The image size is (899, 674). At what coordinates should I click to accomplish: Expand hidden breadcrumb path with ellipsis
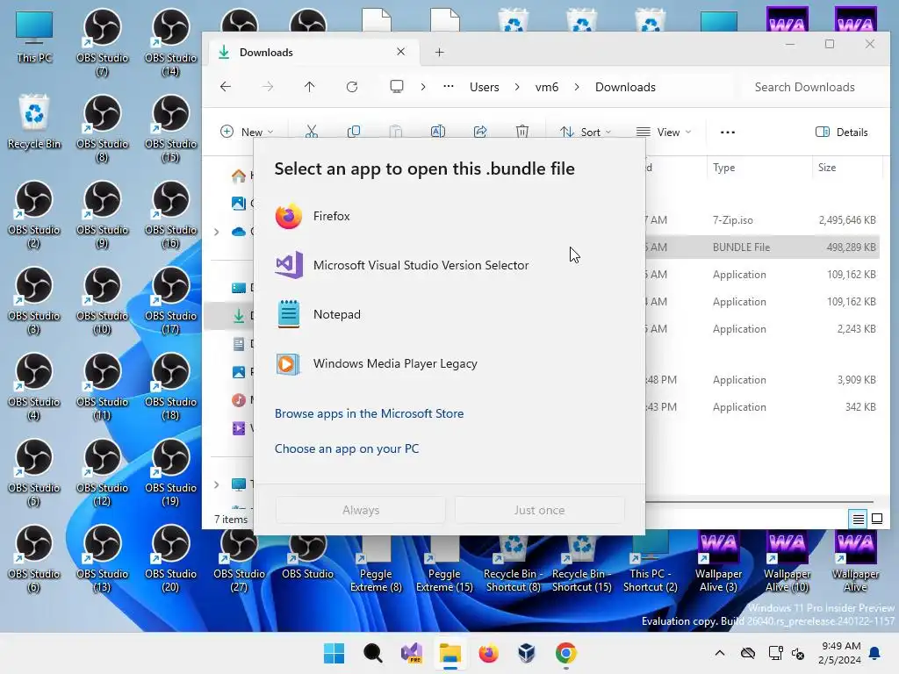click(x=449, y=87)
